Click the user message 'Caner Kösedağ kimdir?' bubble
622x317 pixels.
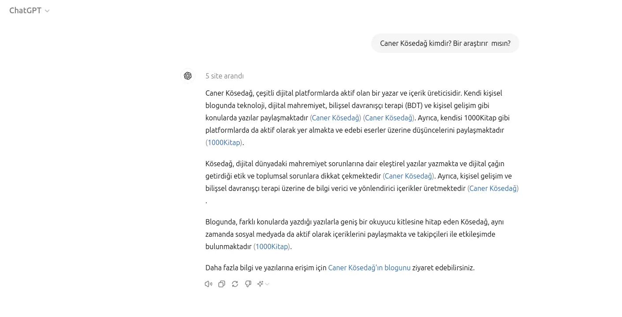[445, 43]
